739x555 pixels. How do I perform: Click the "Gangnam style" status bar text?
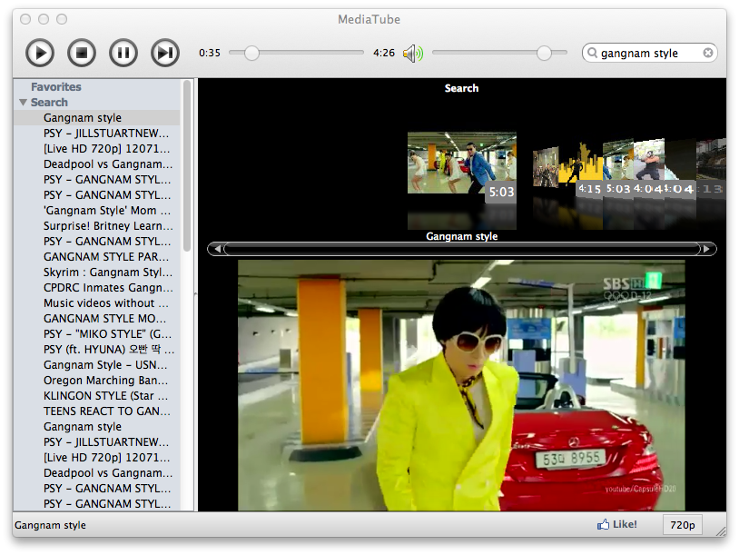pyautogui.click(x=51, y=525)
